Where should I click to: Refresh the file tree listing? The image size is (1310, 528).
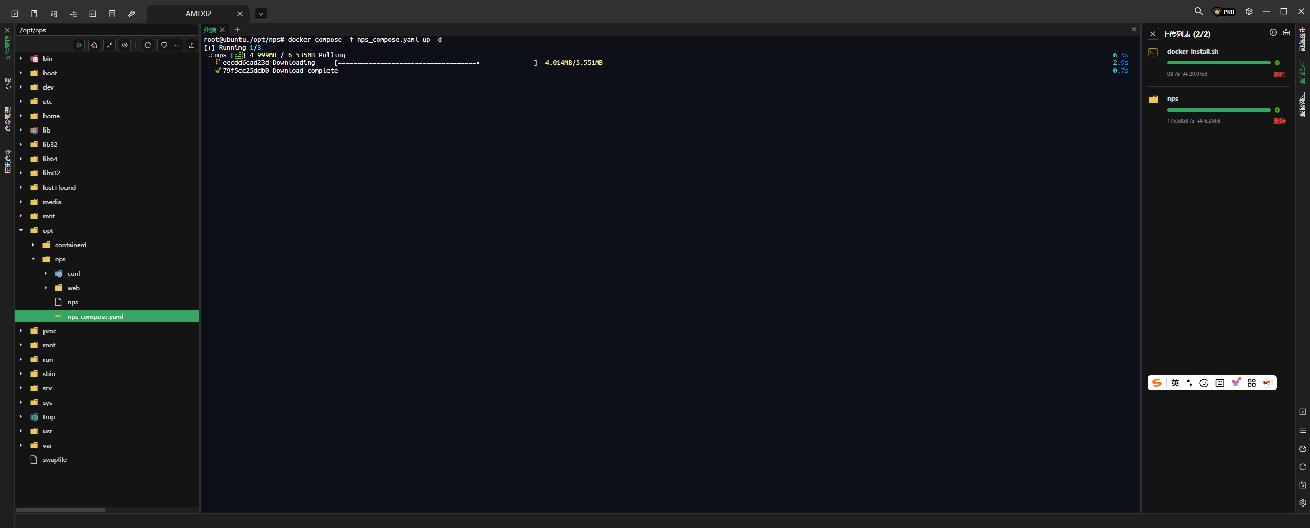pos(148,45)
